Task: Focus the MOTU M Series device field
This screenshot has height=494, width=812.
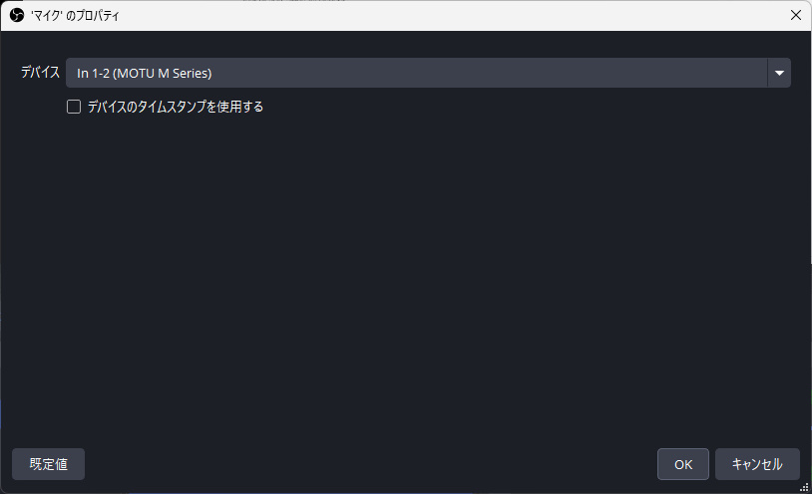Action: click(x=416, y=73)
